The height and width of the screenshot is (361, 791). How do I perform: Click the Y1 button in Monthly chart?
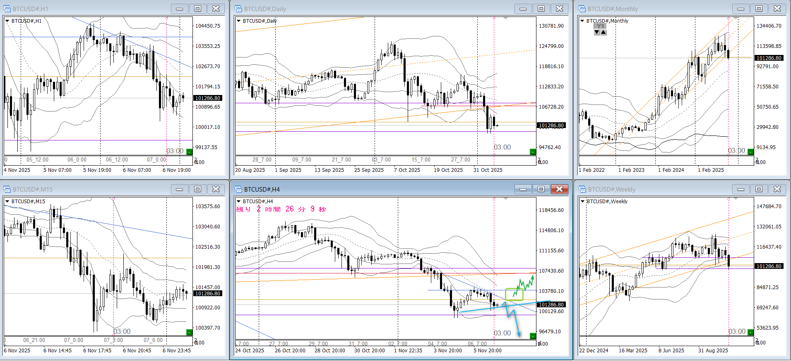pos(600,26)
